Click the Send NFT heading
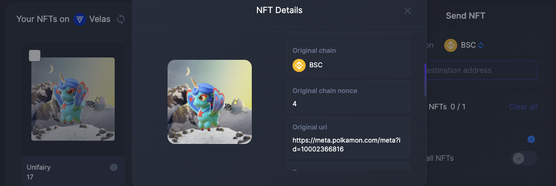This screenshot has width=556, height=186. click(x=465, y=16)
